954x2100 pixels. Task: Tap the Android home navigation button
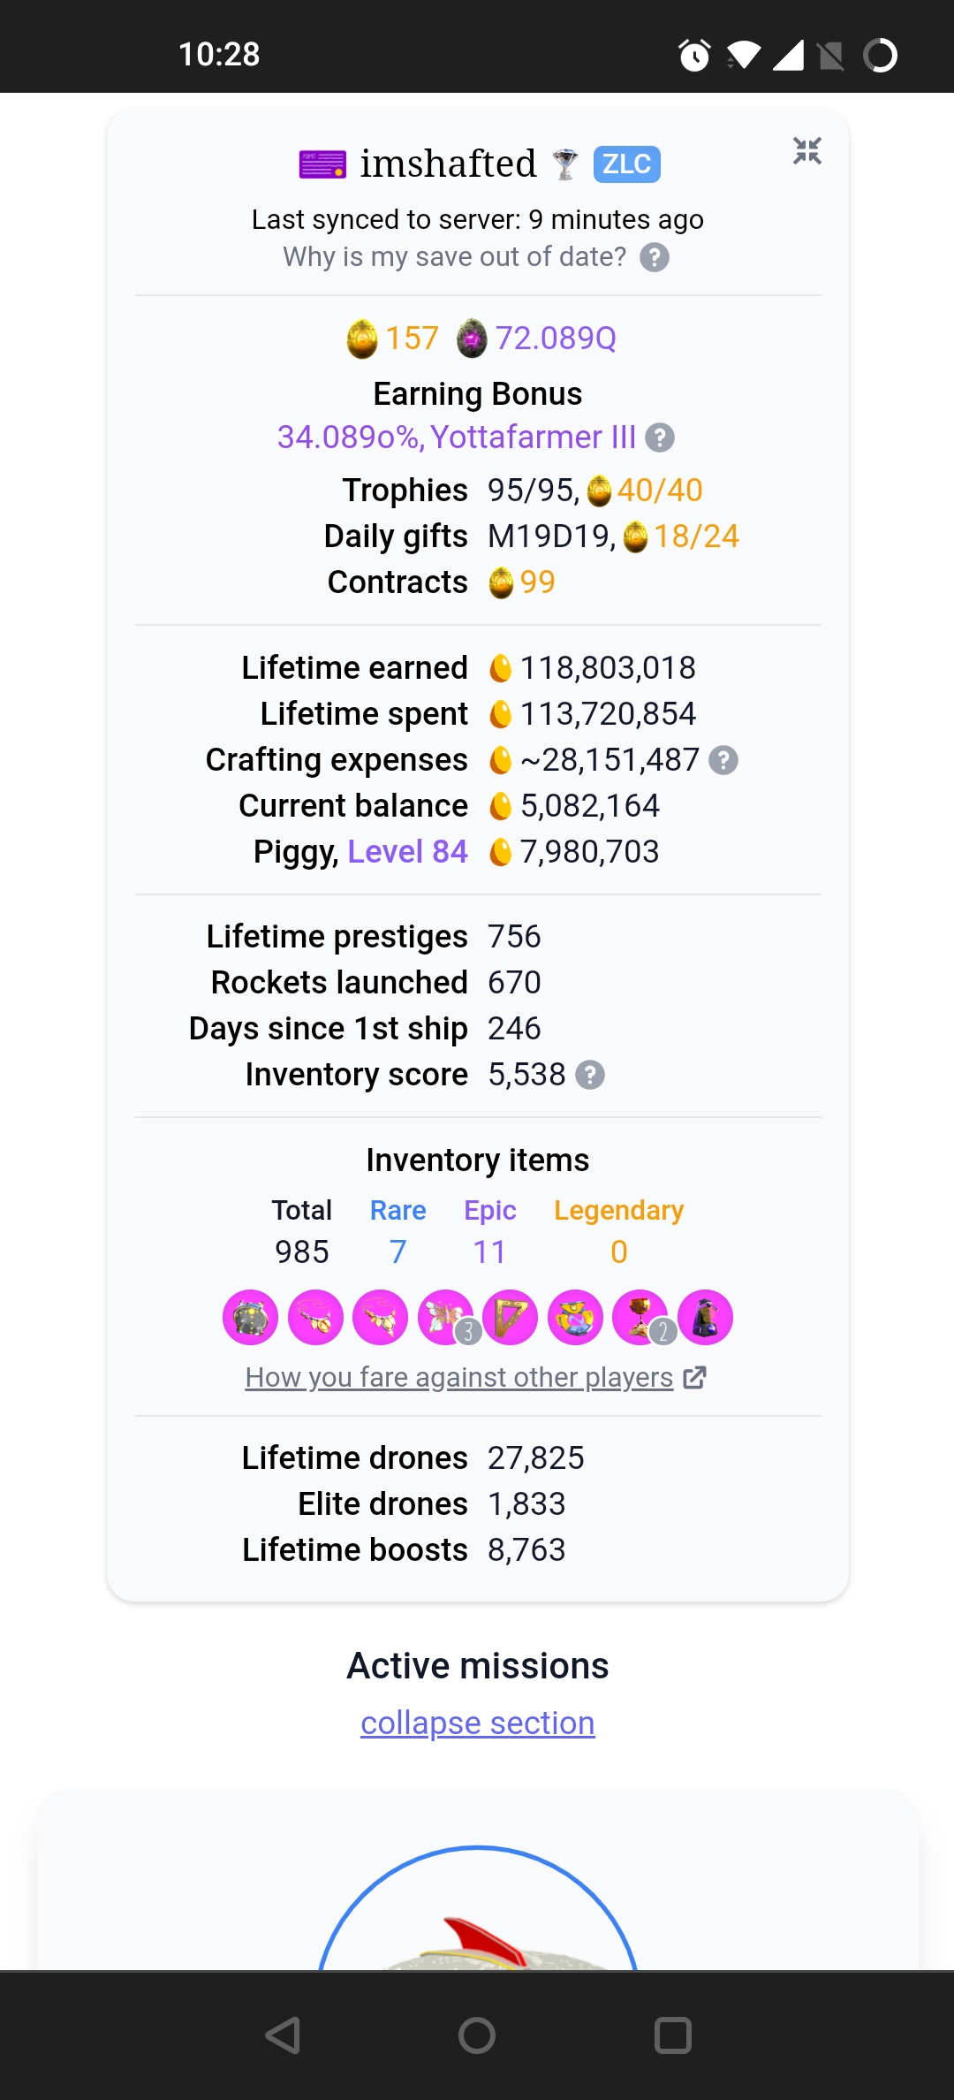(477, 2035)
